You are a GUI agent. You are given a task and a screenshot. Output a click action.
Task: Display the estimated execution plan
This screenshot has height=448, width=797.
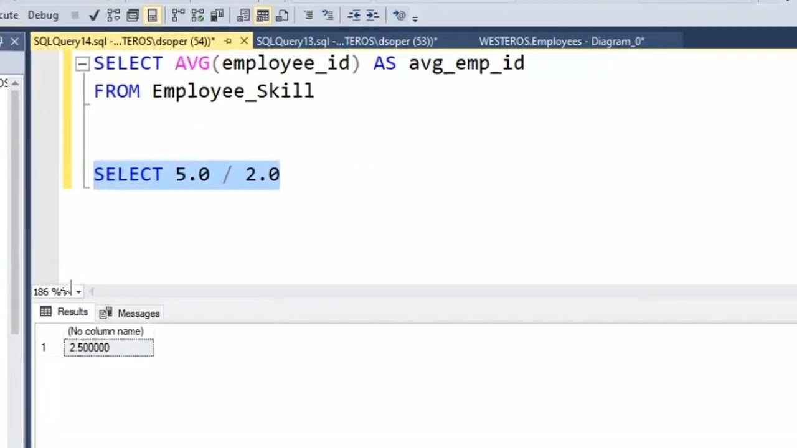(114, 15)
